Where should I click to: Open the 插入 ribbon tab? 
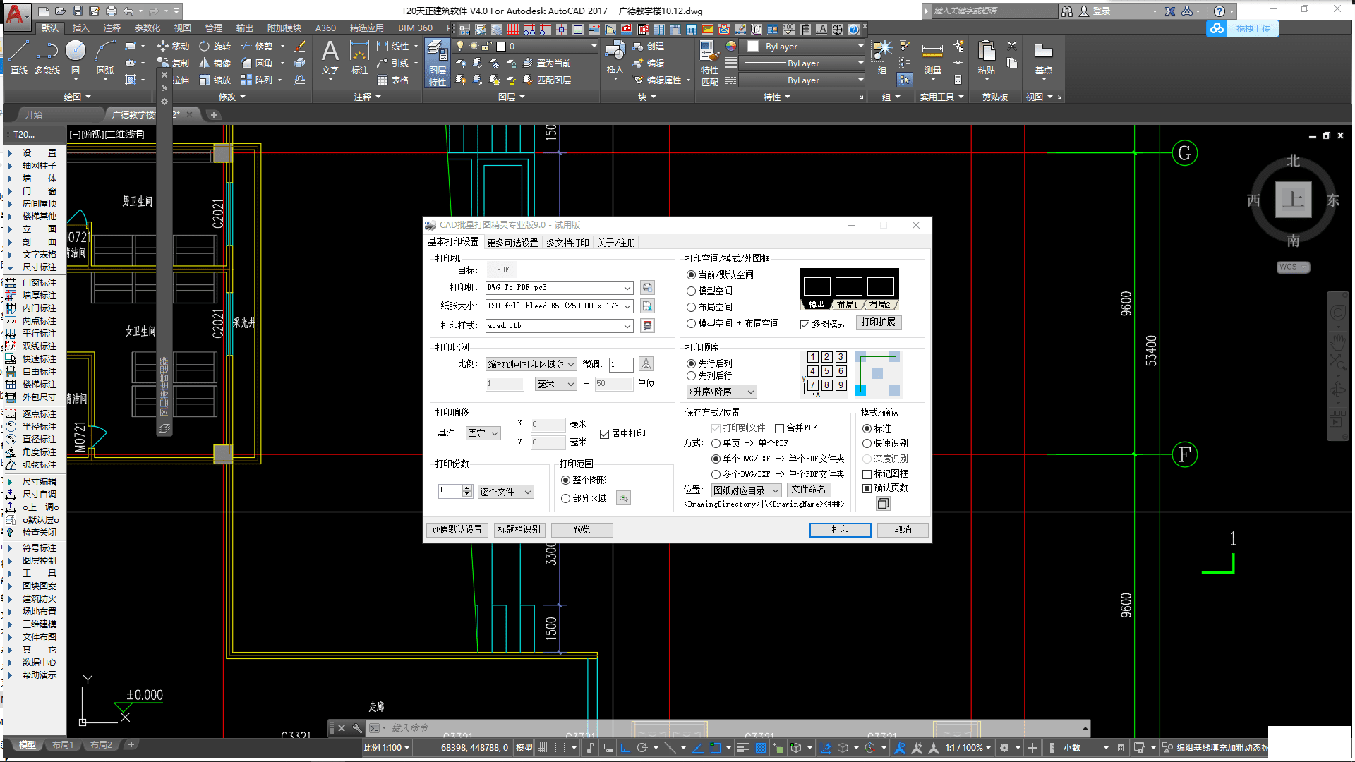[81, 28]
